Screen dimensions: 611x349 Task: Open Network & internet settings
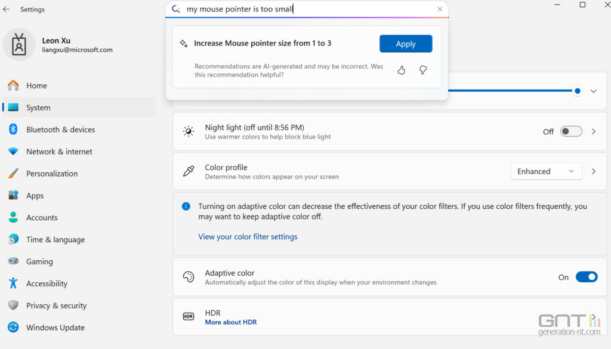point(79,152)
